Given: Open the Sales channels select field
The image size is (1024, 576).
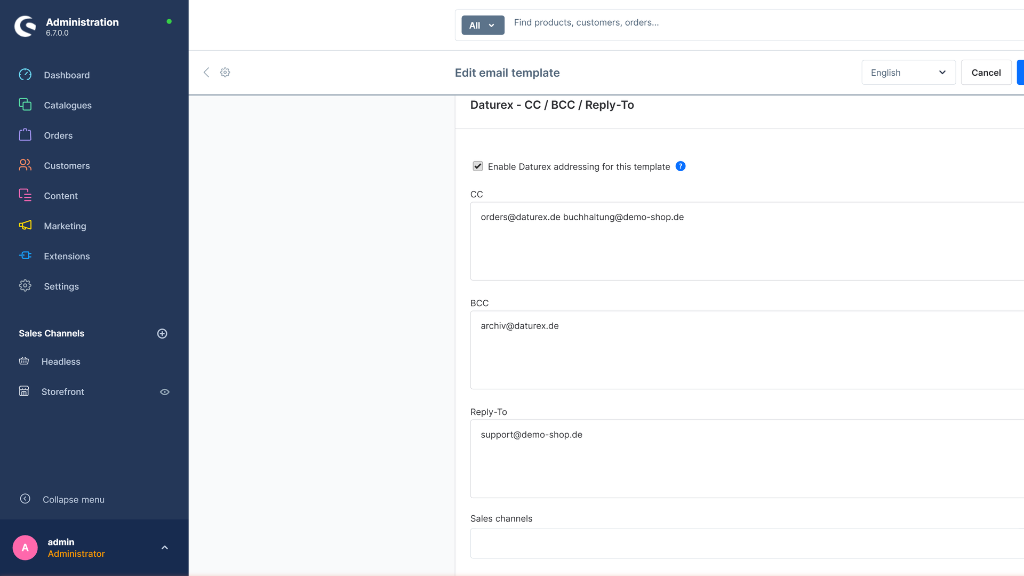Looking at the screenshot, I should 747,543.
